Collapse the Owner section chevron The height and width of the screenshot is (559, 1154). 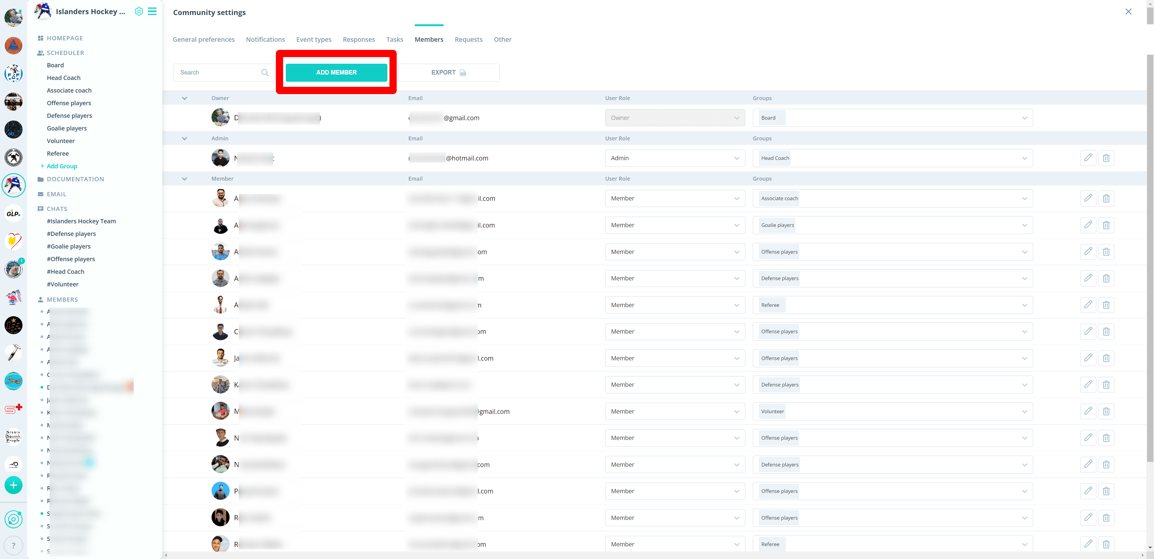[x=185, y=98]
